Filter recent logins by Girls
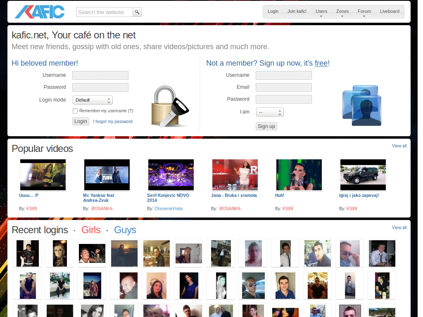 [x=91, y=230]
